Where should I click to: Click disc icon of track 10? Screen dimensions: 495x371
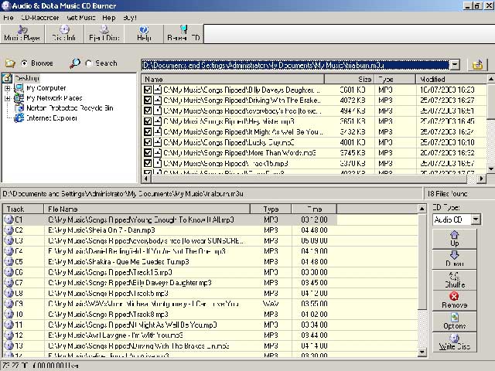9,315
